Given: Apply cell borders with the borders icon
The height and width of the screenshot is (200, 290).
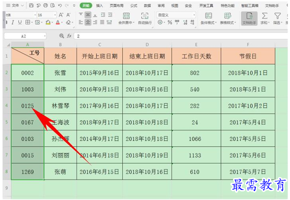Looking at the screenshot, I should tap(28, 22).
